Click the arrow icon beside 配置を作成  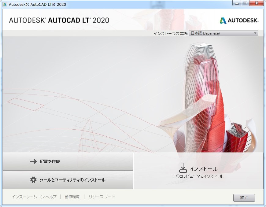(x=33, y=161)
